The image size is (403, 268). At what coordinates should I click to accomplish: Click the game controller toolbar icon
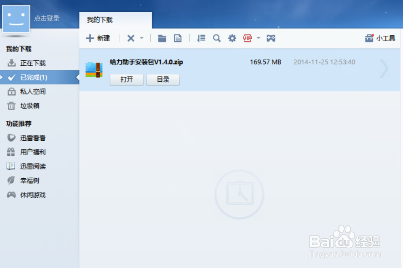click(271, 38)
